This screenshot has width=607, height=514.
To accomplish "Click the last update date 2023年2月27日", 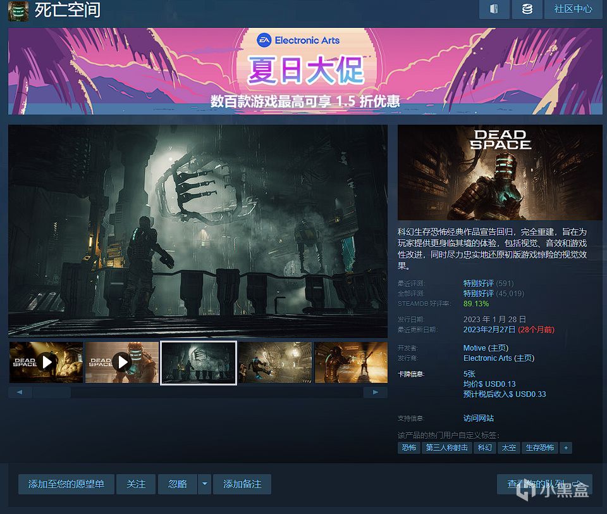I will tap(489, 330).
